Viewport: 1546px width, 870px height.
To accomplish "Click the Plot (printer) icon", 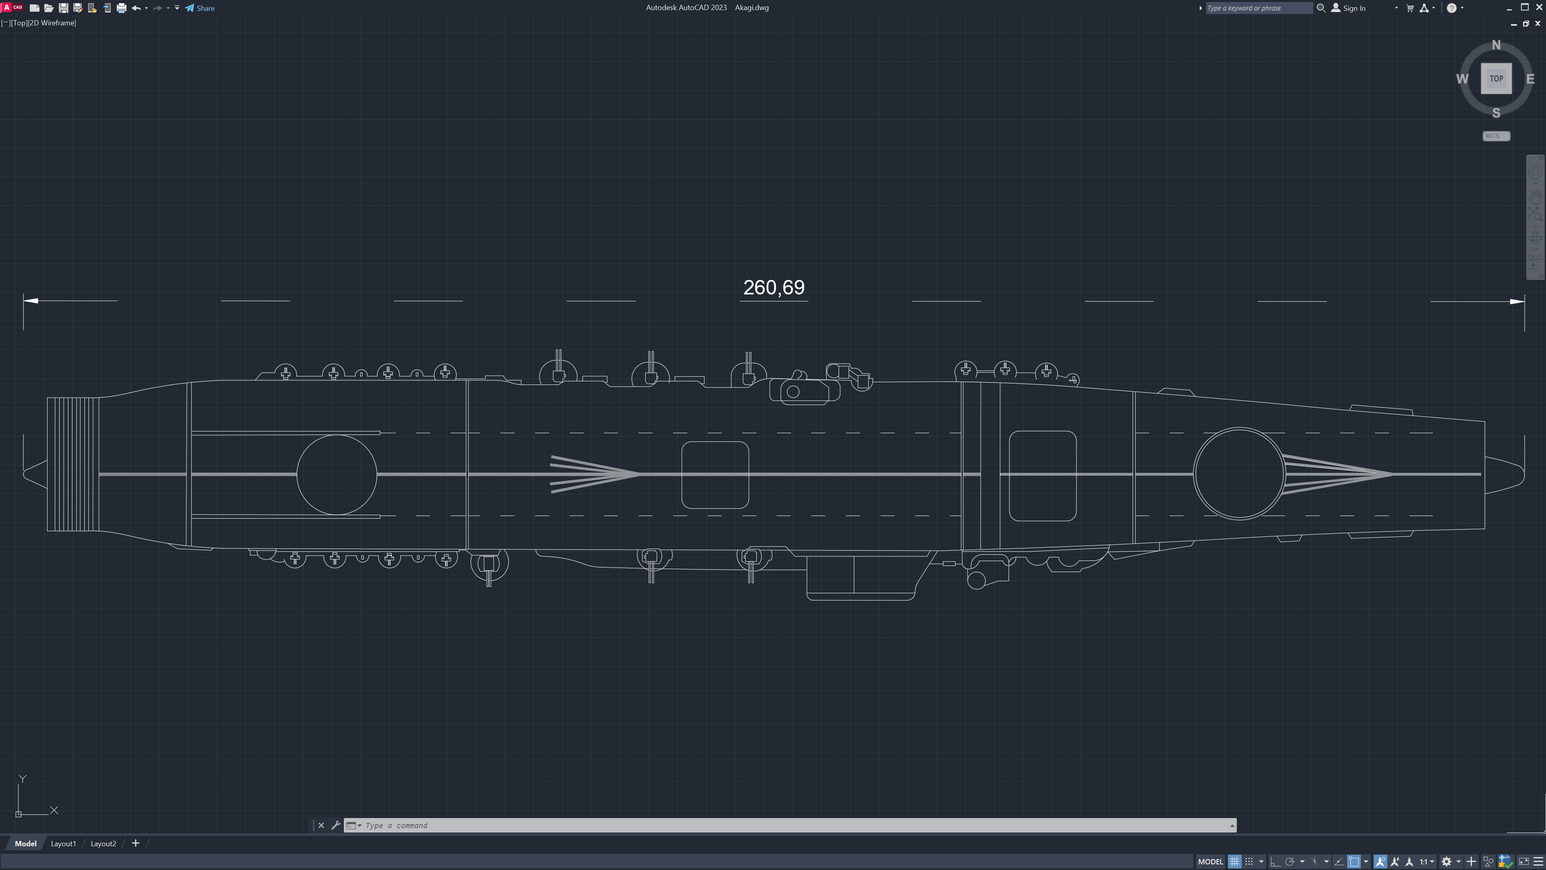I will [x=121, y=8].
